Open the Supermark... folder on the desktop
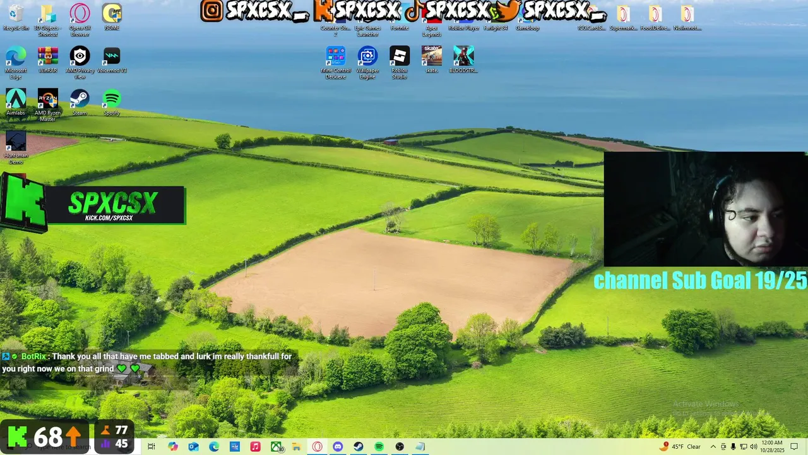Image resolution: width=808 pixels, height=455 pixels. (x=623, y=19)
